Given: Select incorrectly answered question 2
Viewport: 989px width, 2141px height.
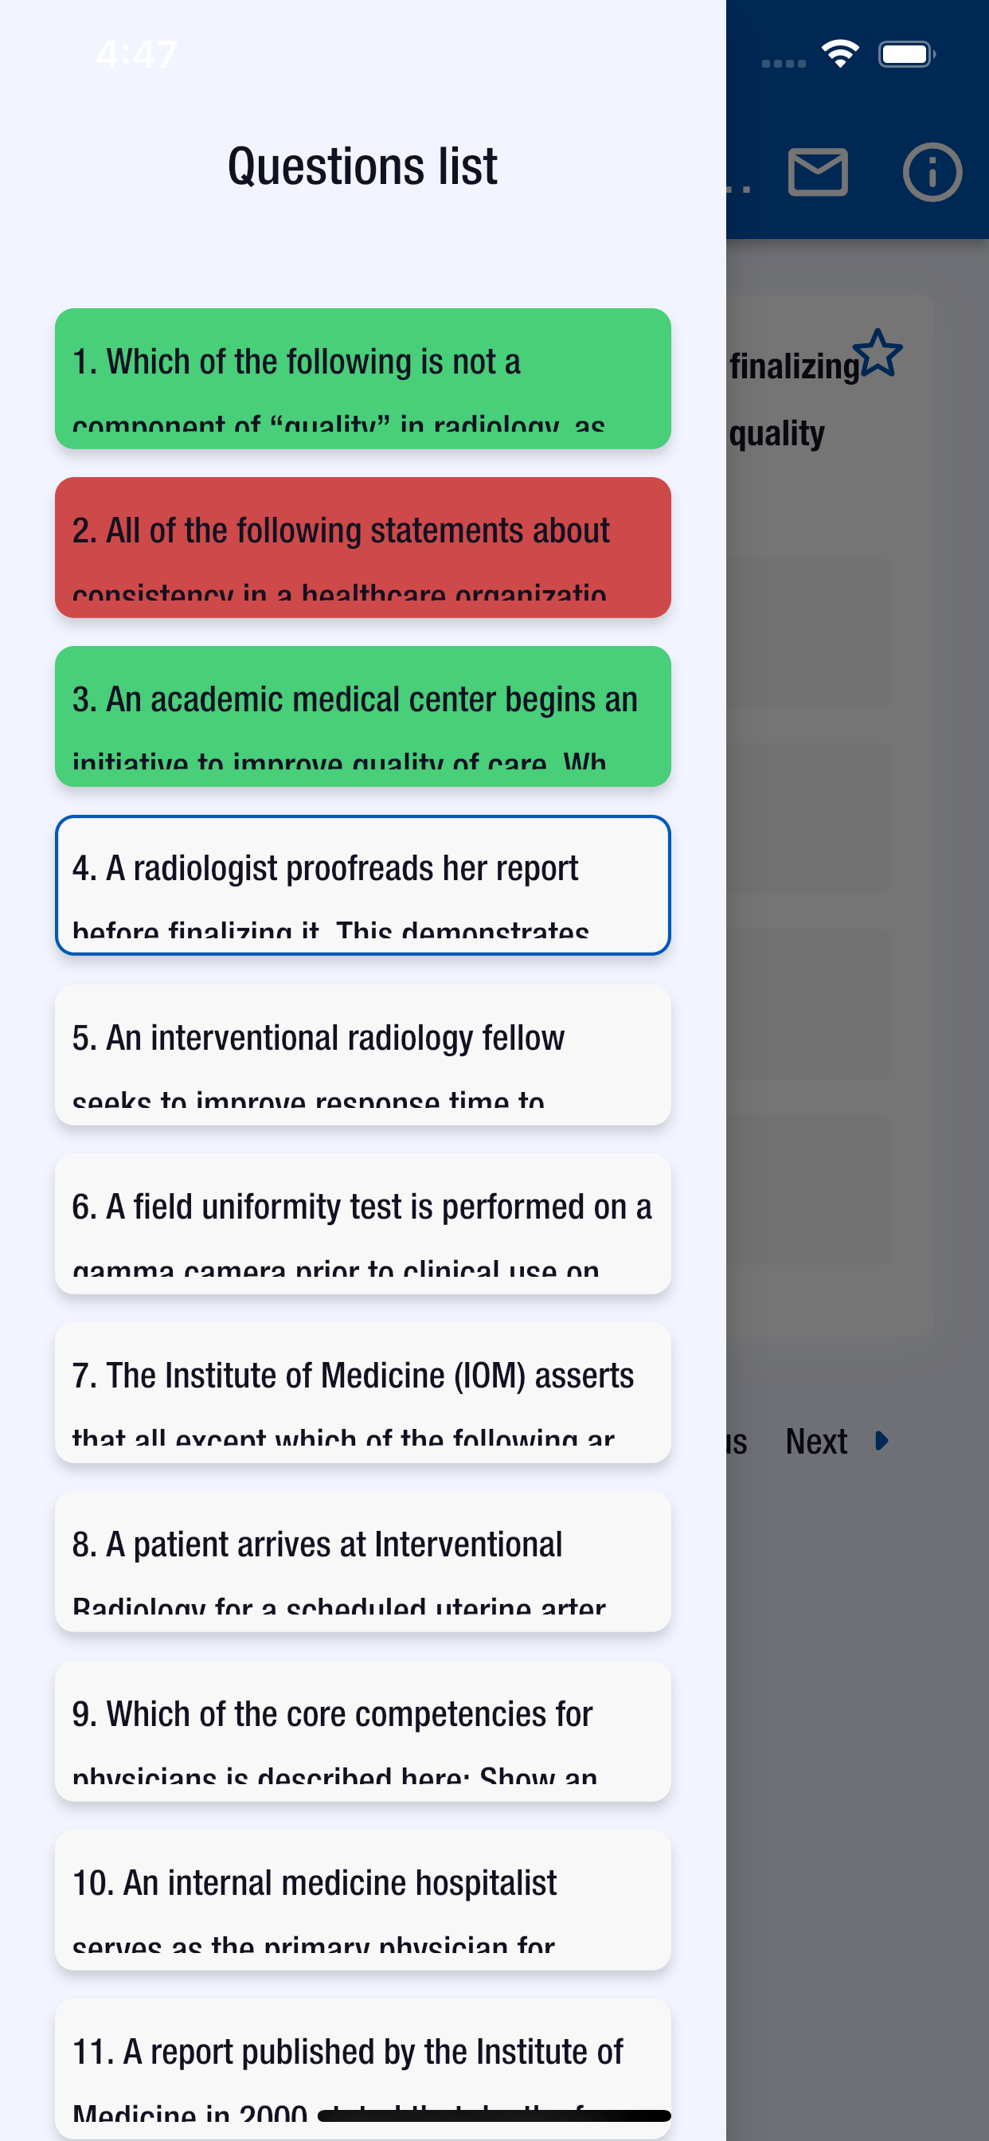Looking at the screenshot, I should click(x=362, y=547).
